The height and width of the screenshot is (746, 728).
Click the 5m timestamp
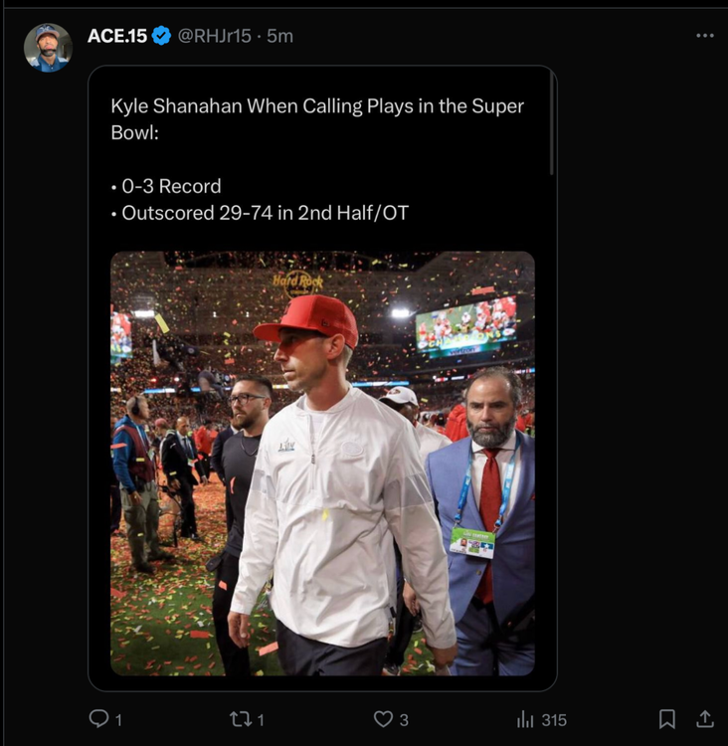[280, 36]
